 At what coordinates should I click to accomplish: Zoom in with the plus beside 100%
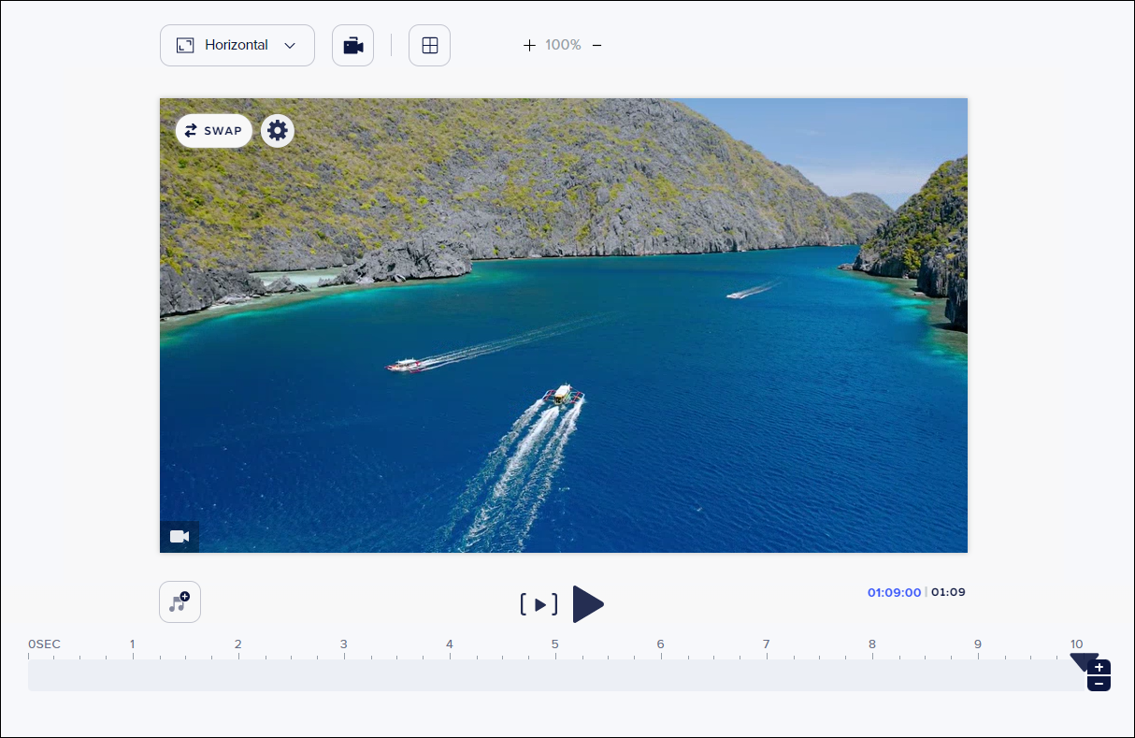point(529,45)
